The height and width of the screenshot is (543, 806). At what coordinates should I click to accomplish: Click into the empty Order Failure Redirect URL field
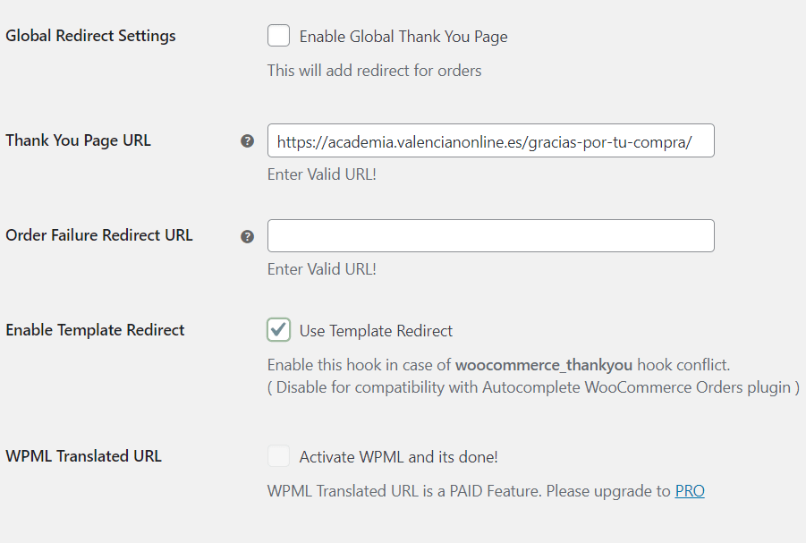[491, 235]
